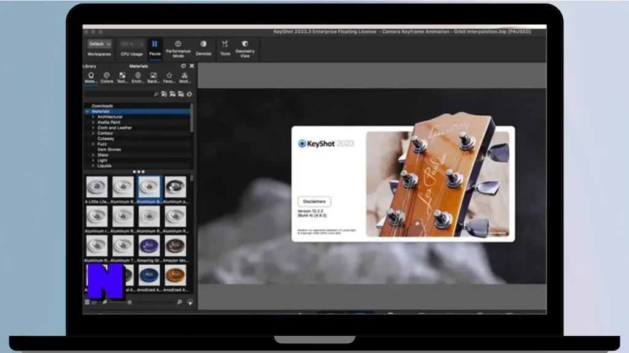Expand the Glass folder
629x353 pixels.
tap(93, 155)
